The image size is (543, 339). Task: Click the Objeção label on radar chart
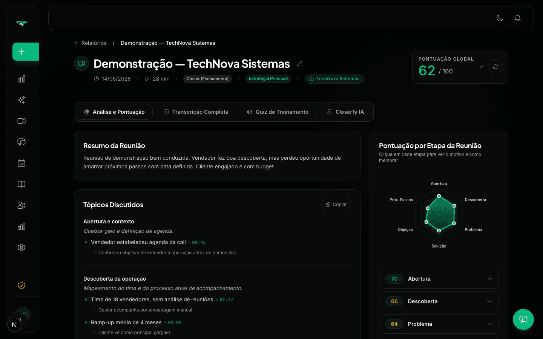pos(405,229)
